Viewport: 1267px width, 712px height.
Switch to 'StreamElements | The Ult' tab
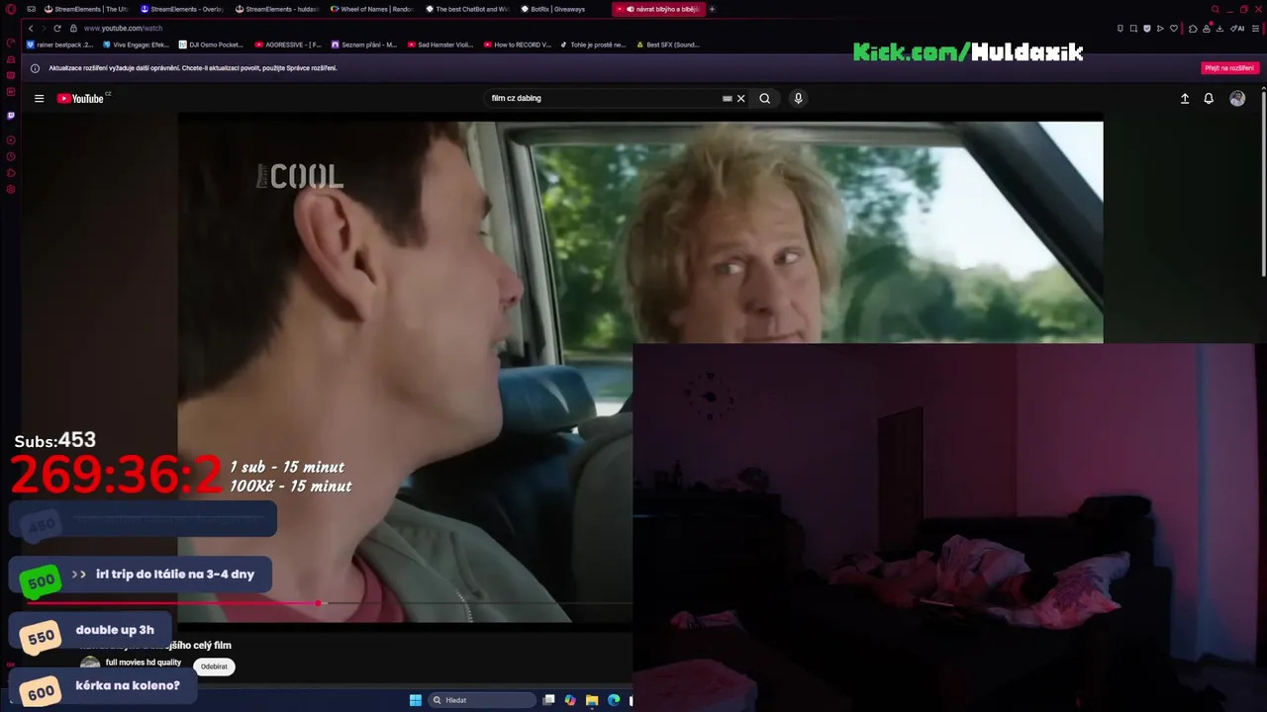point(86,9)
